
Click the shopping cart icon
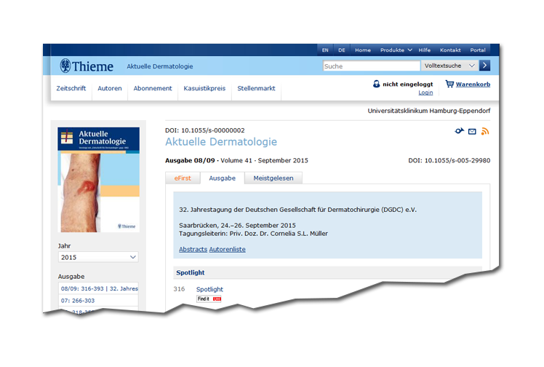pos(449,84)
